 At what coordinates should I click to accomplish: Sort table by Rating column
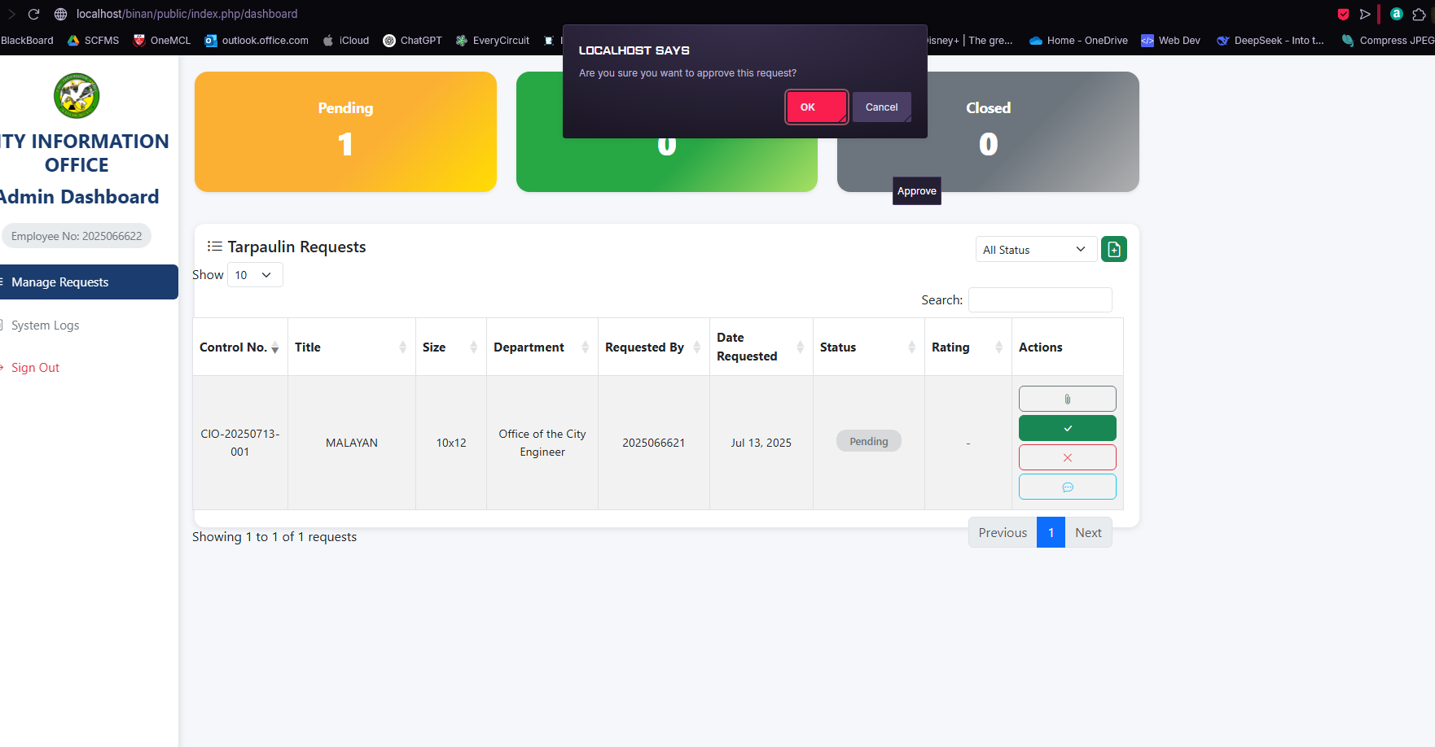point(968,347)
